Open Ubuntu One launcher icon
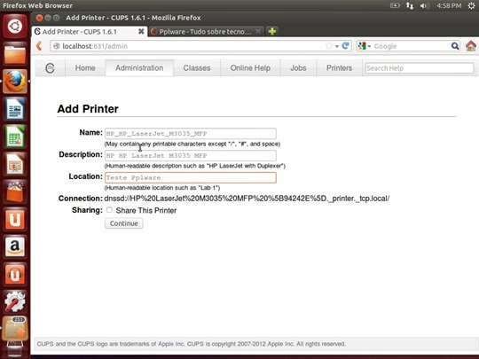Image resolution: width=479 pixels, height=359 pixels. tap(15, 219)
